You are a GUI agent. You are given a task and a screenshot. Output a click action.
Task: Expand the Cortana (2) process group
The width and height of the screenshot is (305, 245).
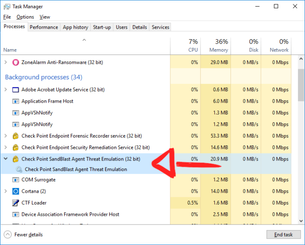pyautogui.click(x=6, y=191)
